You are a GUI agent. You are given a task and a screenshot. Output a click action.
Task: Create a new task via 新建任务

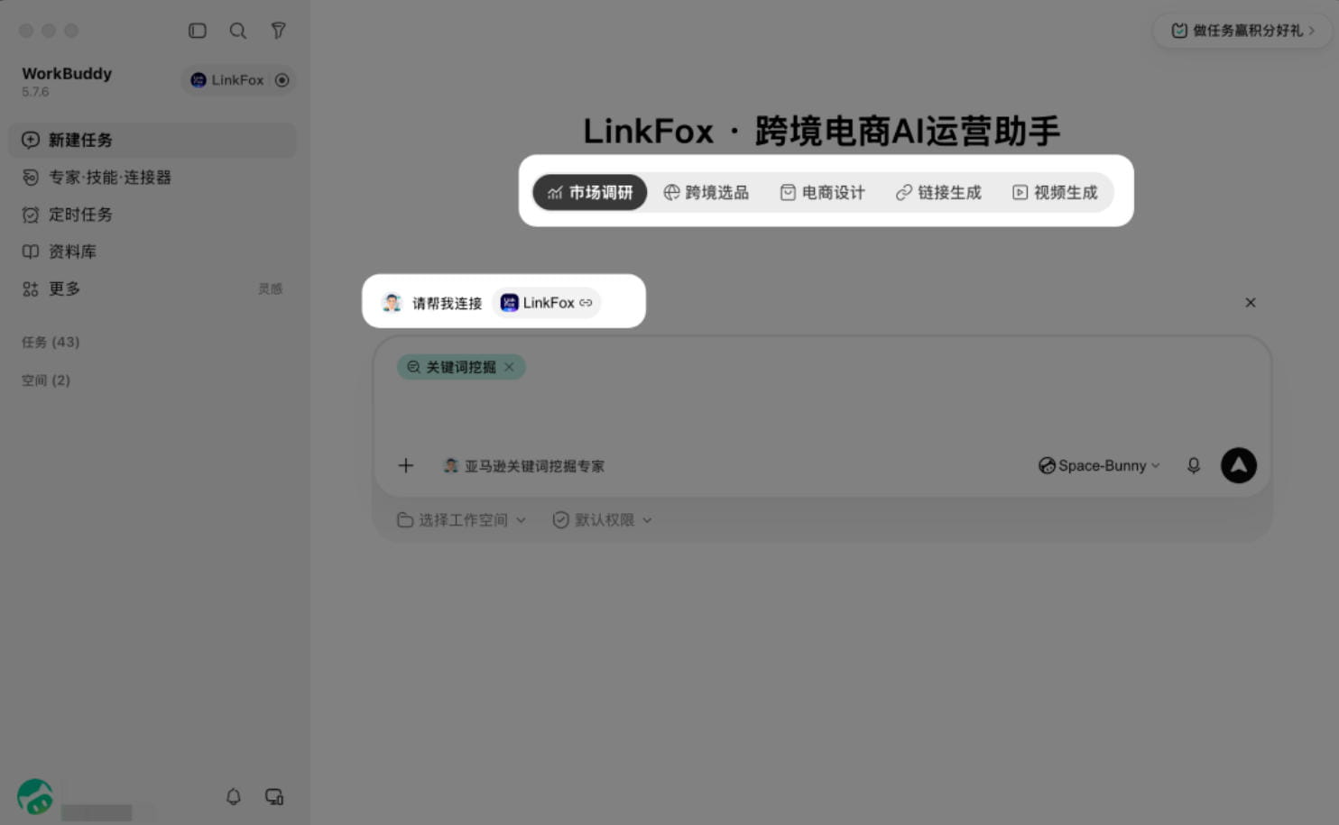coord(152,140)
